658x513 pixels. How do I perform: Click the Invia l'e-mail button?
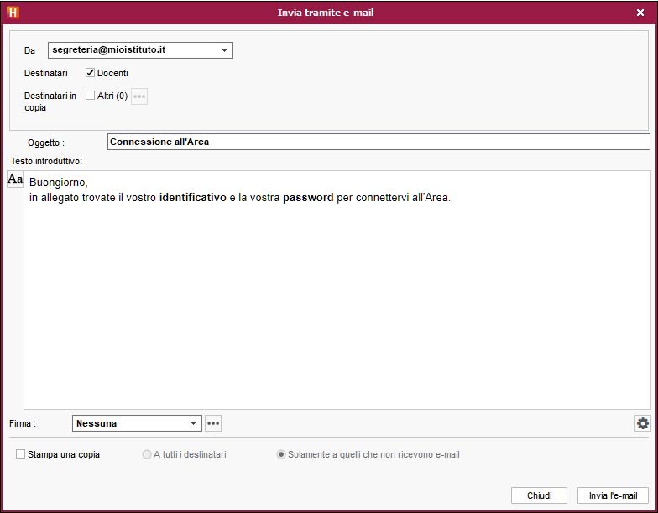613,495
